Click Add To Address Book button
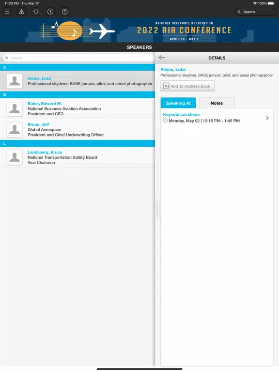 [x=187, y=86]
